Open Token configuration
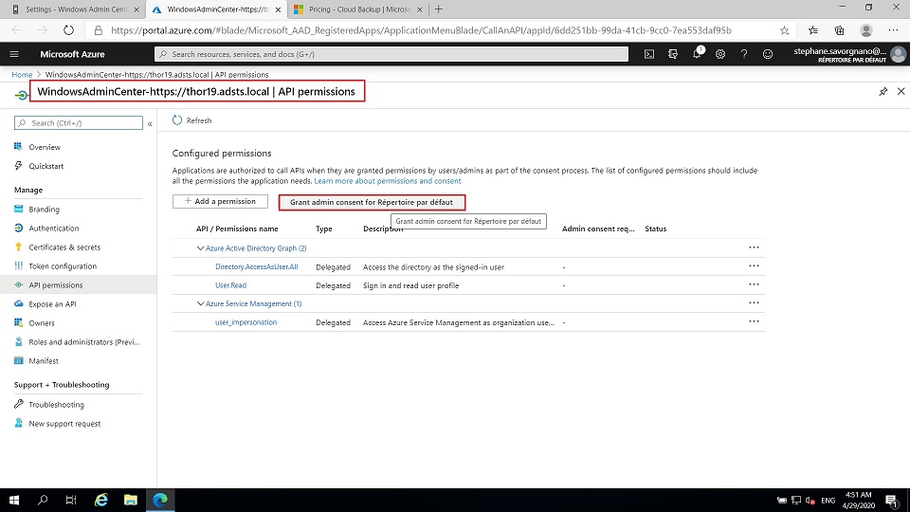This screenshot has width=910, height=512. [x=63, y=266]
